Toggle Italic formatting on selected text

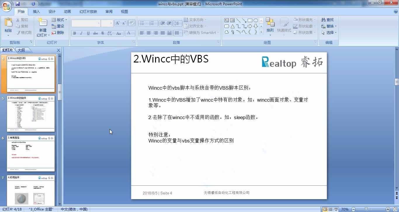pos(81,33)
